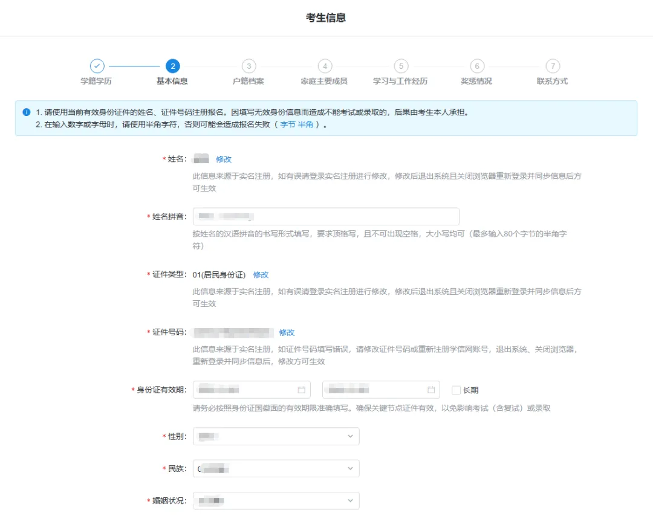Click the 学习与工作经历 step label

coord(400,81)
